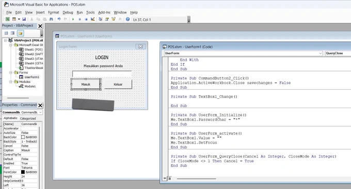Open the Help menu

[134, 12]
